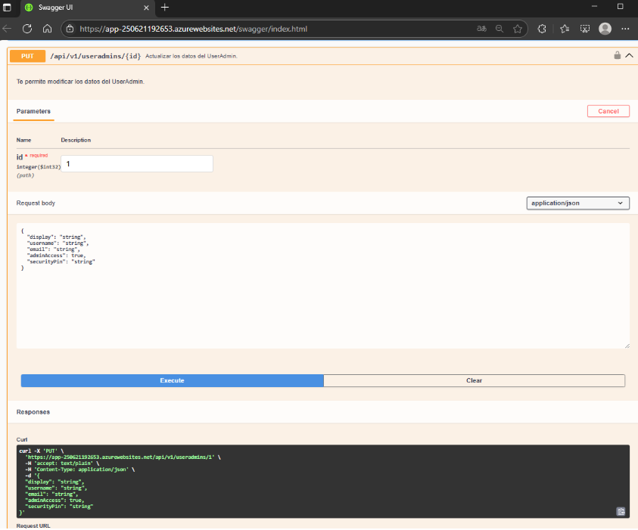Click the 'Responses' section heading
The height and width of the screenshot is (530, 638).
33,412
